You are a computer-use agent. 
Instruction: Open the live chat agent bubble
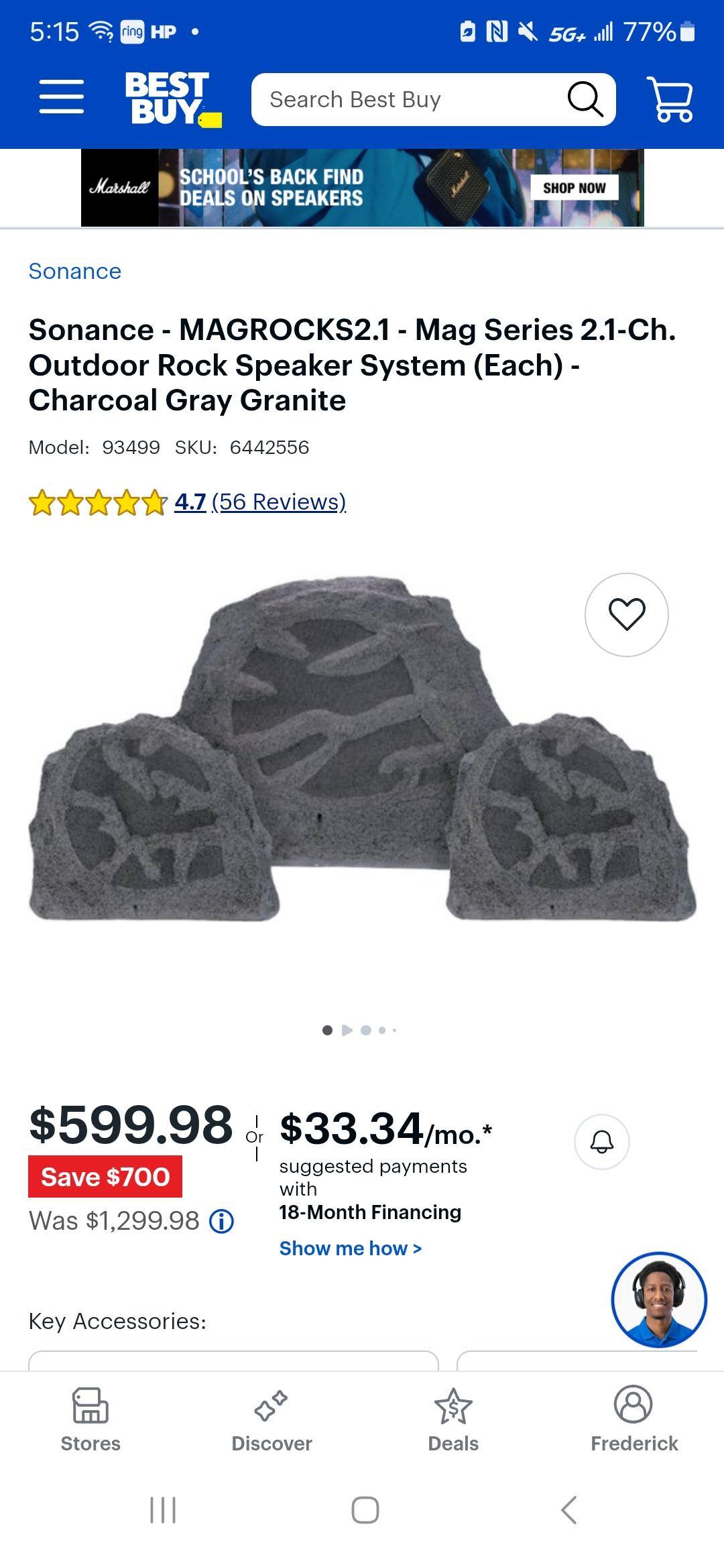[658, 1300]
